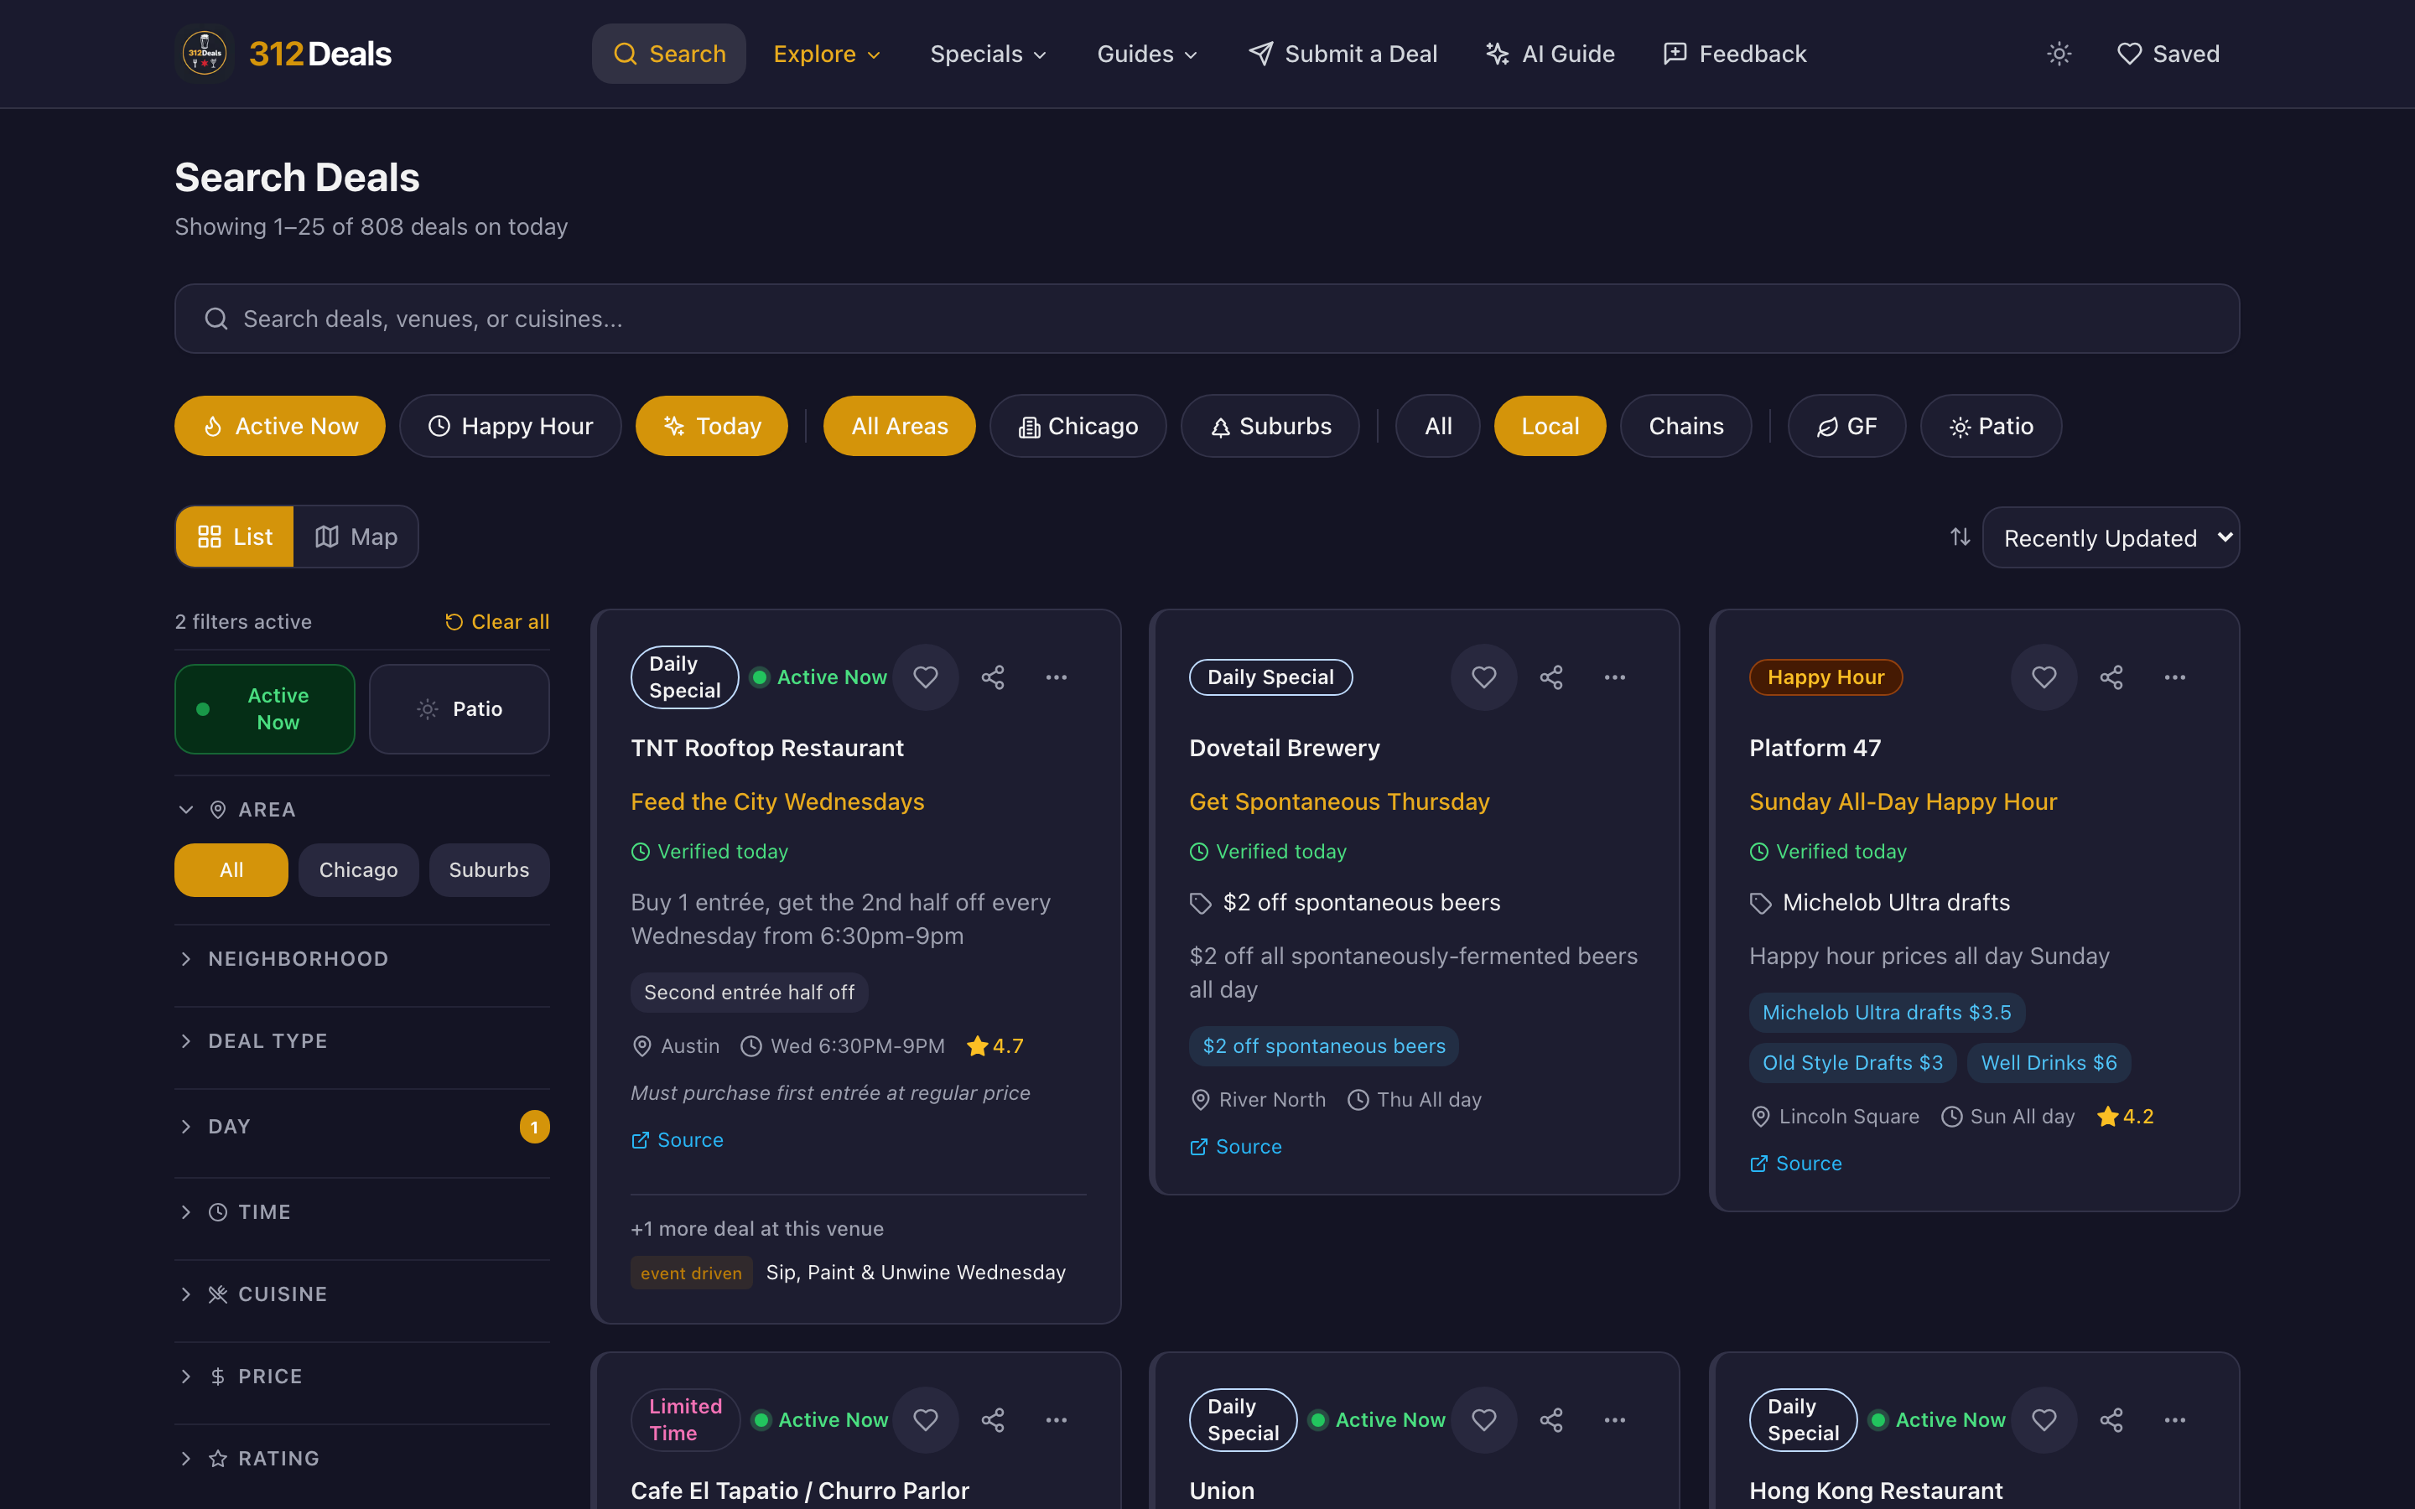Favorite the Union deal
The width and height of the screenshot is (2415, 1509).
(x=1484, y=1420)
